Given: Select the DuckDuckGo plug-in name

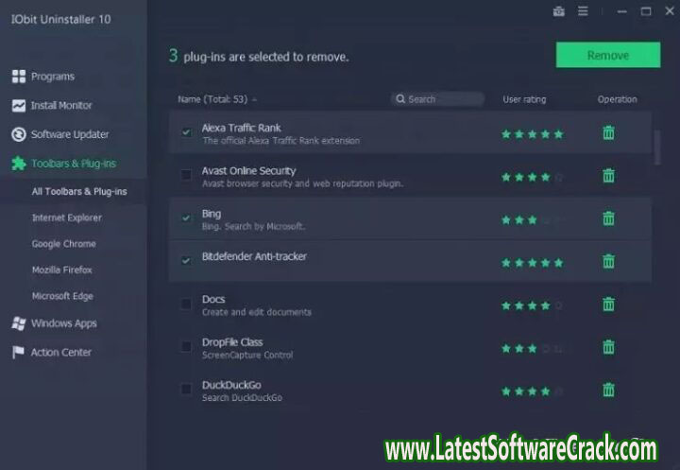Looking at the screenshot, I should (231, 385).
